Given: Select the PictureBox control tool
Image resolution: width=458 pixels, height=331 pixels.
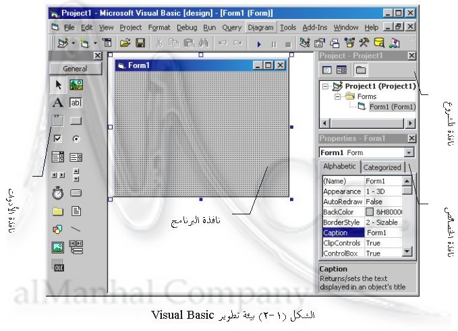Looking at the screenshot, I should (x=76, y=85).
